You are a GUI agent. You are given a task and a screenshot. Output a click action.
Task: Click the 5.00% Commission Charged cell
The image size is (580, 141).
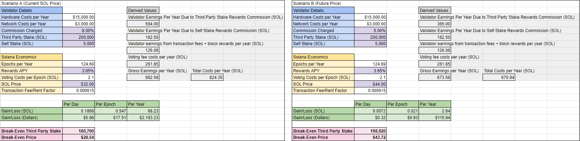pyautogui.click(x=370, y=31)
